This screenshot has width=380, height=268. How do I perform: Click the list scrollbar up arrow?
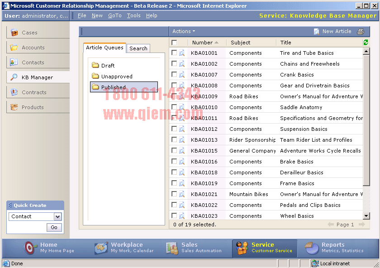pos(366,51)
